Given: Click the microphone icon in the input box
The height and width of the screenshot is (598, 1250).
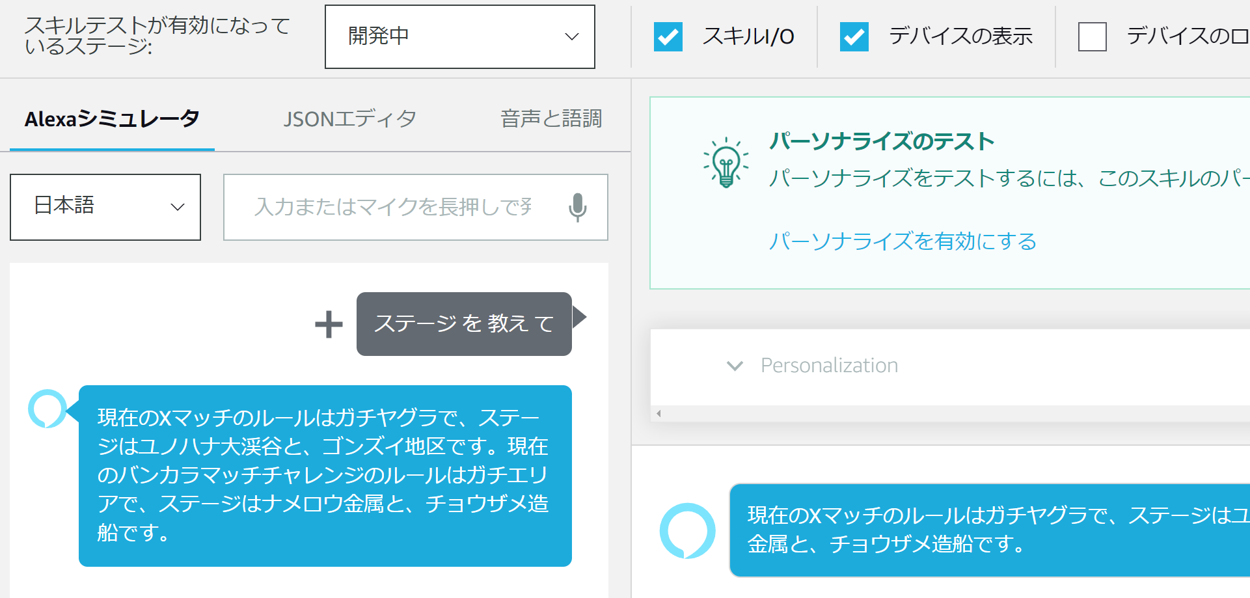Looking at the screenshot, I should 577,207.
